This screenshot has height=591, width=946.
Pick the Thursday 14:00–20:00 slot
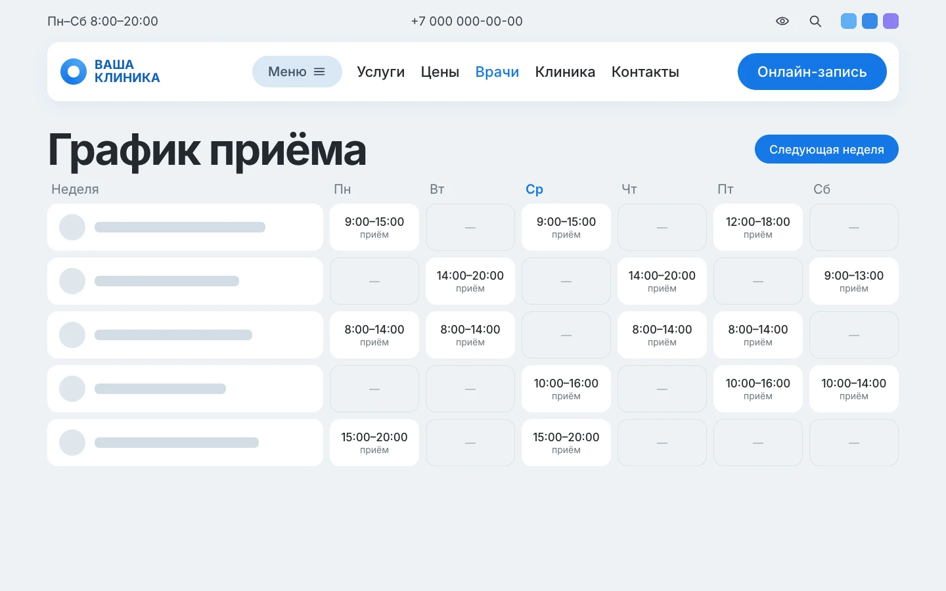(x=662, y=281)
